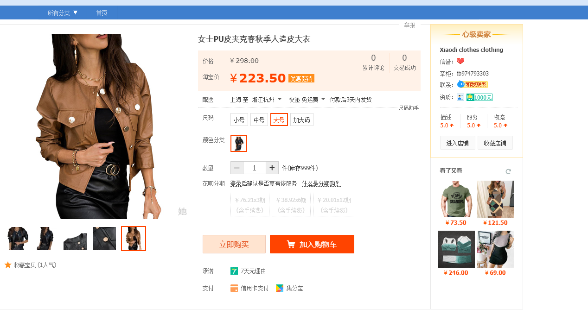
Task: Click 加入购物车 to add to cart
Action: (312, 244)
